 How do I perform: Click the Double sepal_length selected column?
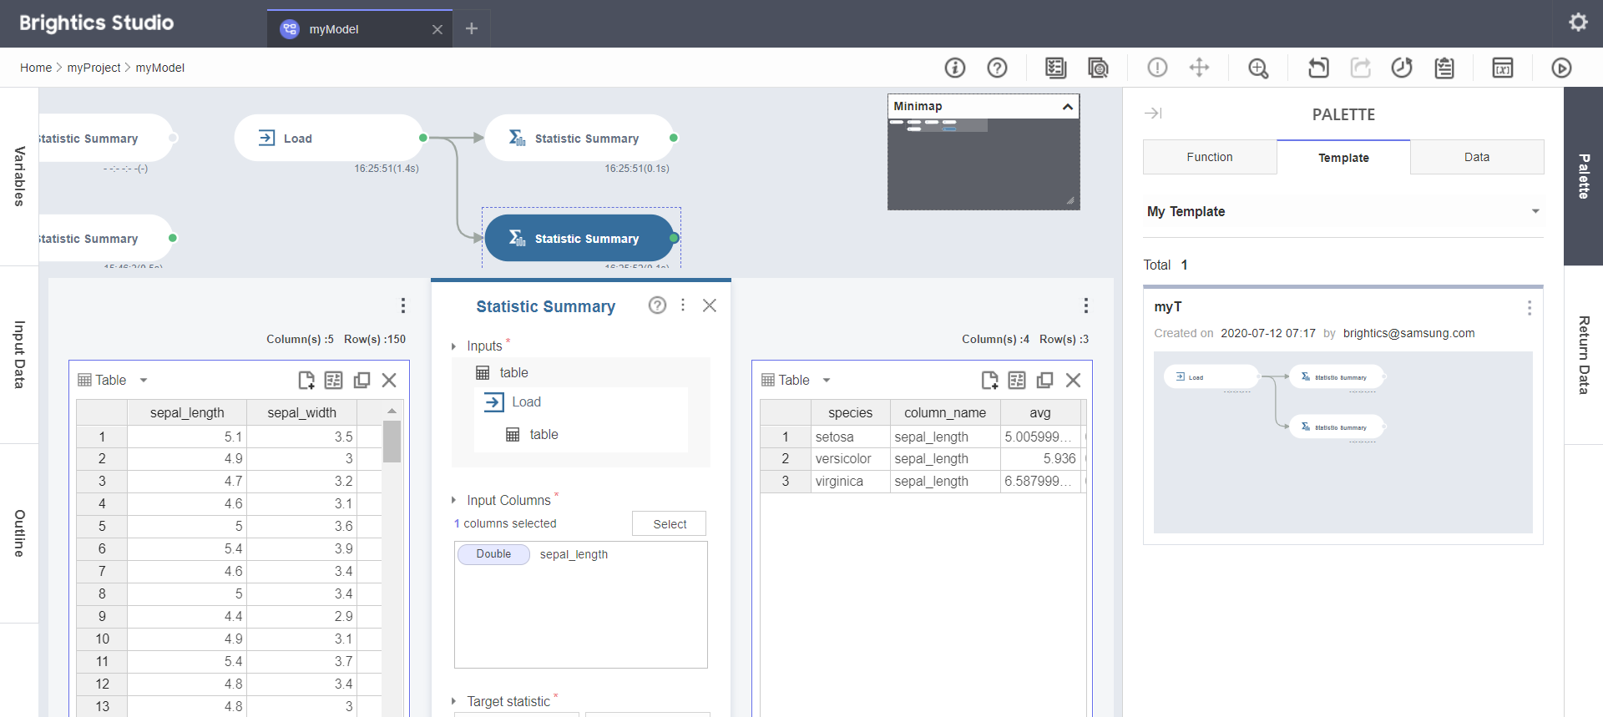click(x=581, y=554)
